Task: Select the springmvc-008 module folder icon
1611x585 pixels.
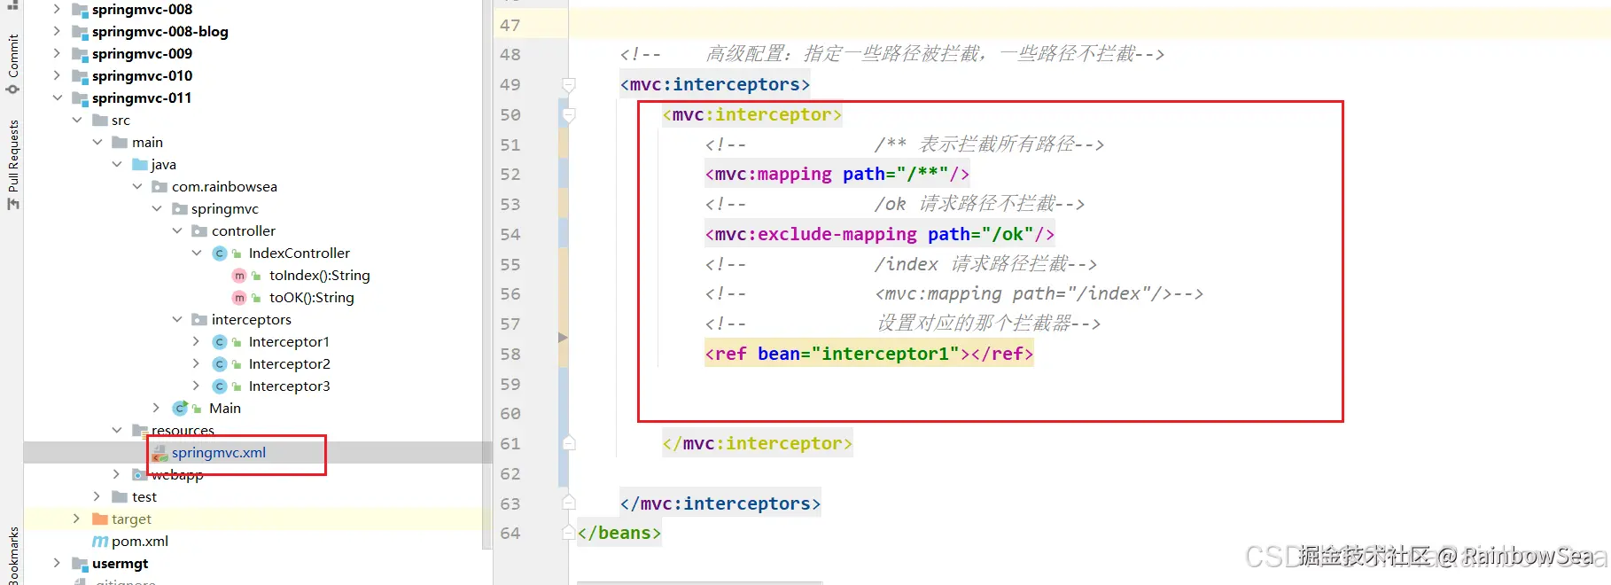Action: click(x=80, y=11)
